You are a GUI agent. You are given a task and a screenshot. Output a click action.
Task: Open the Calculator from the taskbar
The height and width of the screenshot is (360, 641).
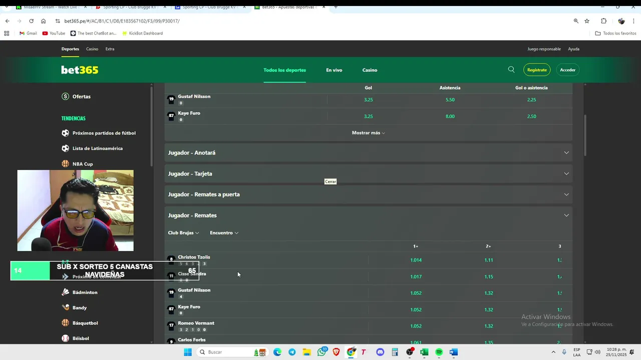395,352
